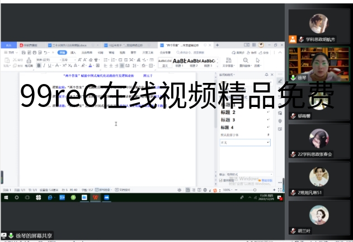Click the fullscreen icon in status bar
This screenshot has height=242, width=353.
[x=280, y=190]
